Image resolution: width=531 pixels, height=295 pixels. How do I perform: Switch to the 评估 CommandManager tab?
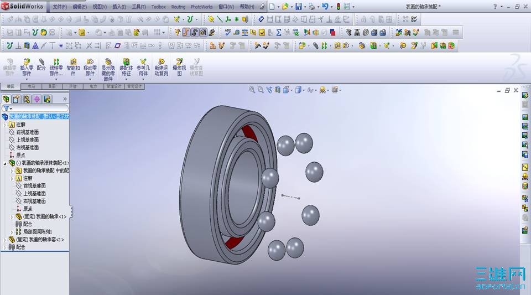(x=72, y=86)
